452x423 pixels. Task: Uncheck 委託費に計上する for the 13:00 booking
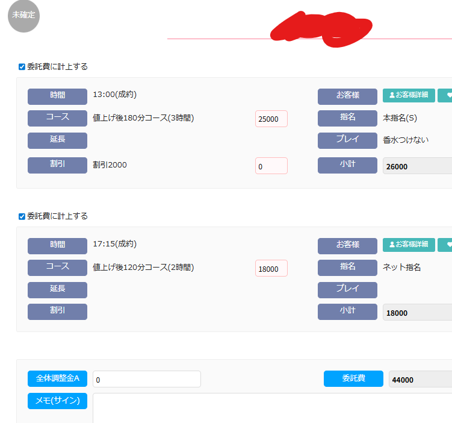(x=22, y=67)
